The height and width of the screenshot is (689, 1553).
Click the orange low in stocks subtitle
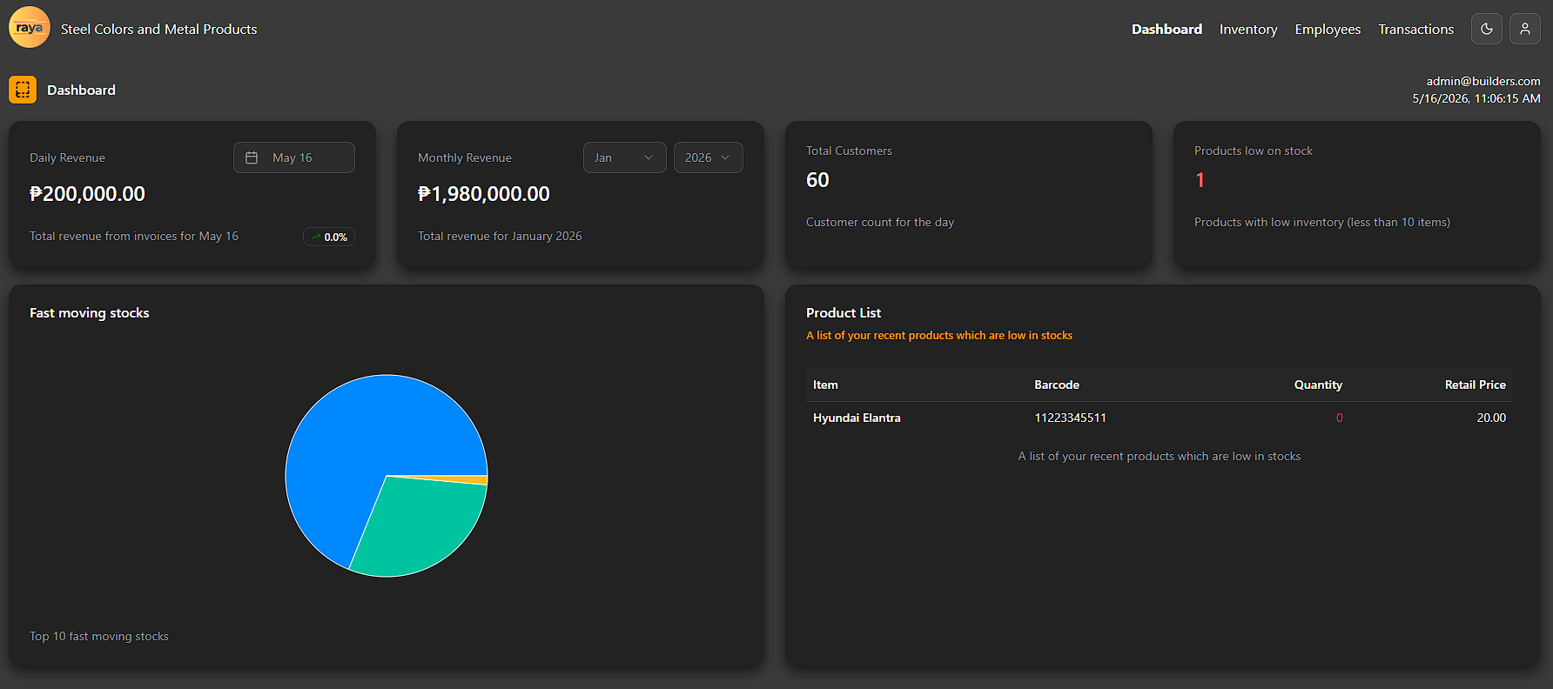(939, 335)
